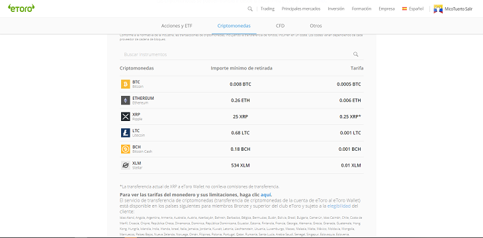Image resolution: width=483 pixels, height=238 pixels.
Task: Switch to Acciones y ETF tab
Action: coord(177,26)
